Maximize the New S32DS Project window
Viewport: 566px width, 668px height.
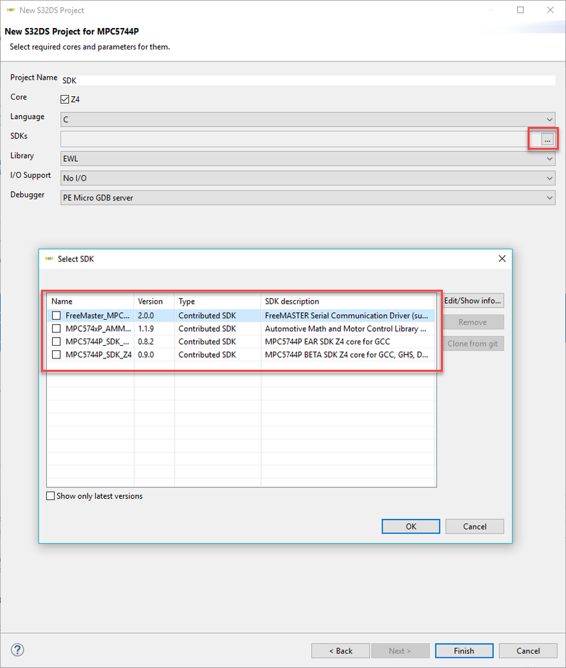pos(521,10)
